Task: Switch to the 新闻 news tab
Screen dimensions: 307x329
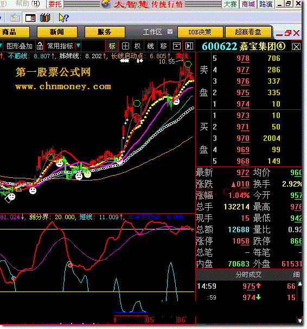Action: pyautogui.click(x=57, y=32)
